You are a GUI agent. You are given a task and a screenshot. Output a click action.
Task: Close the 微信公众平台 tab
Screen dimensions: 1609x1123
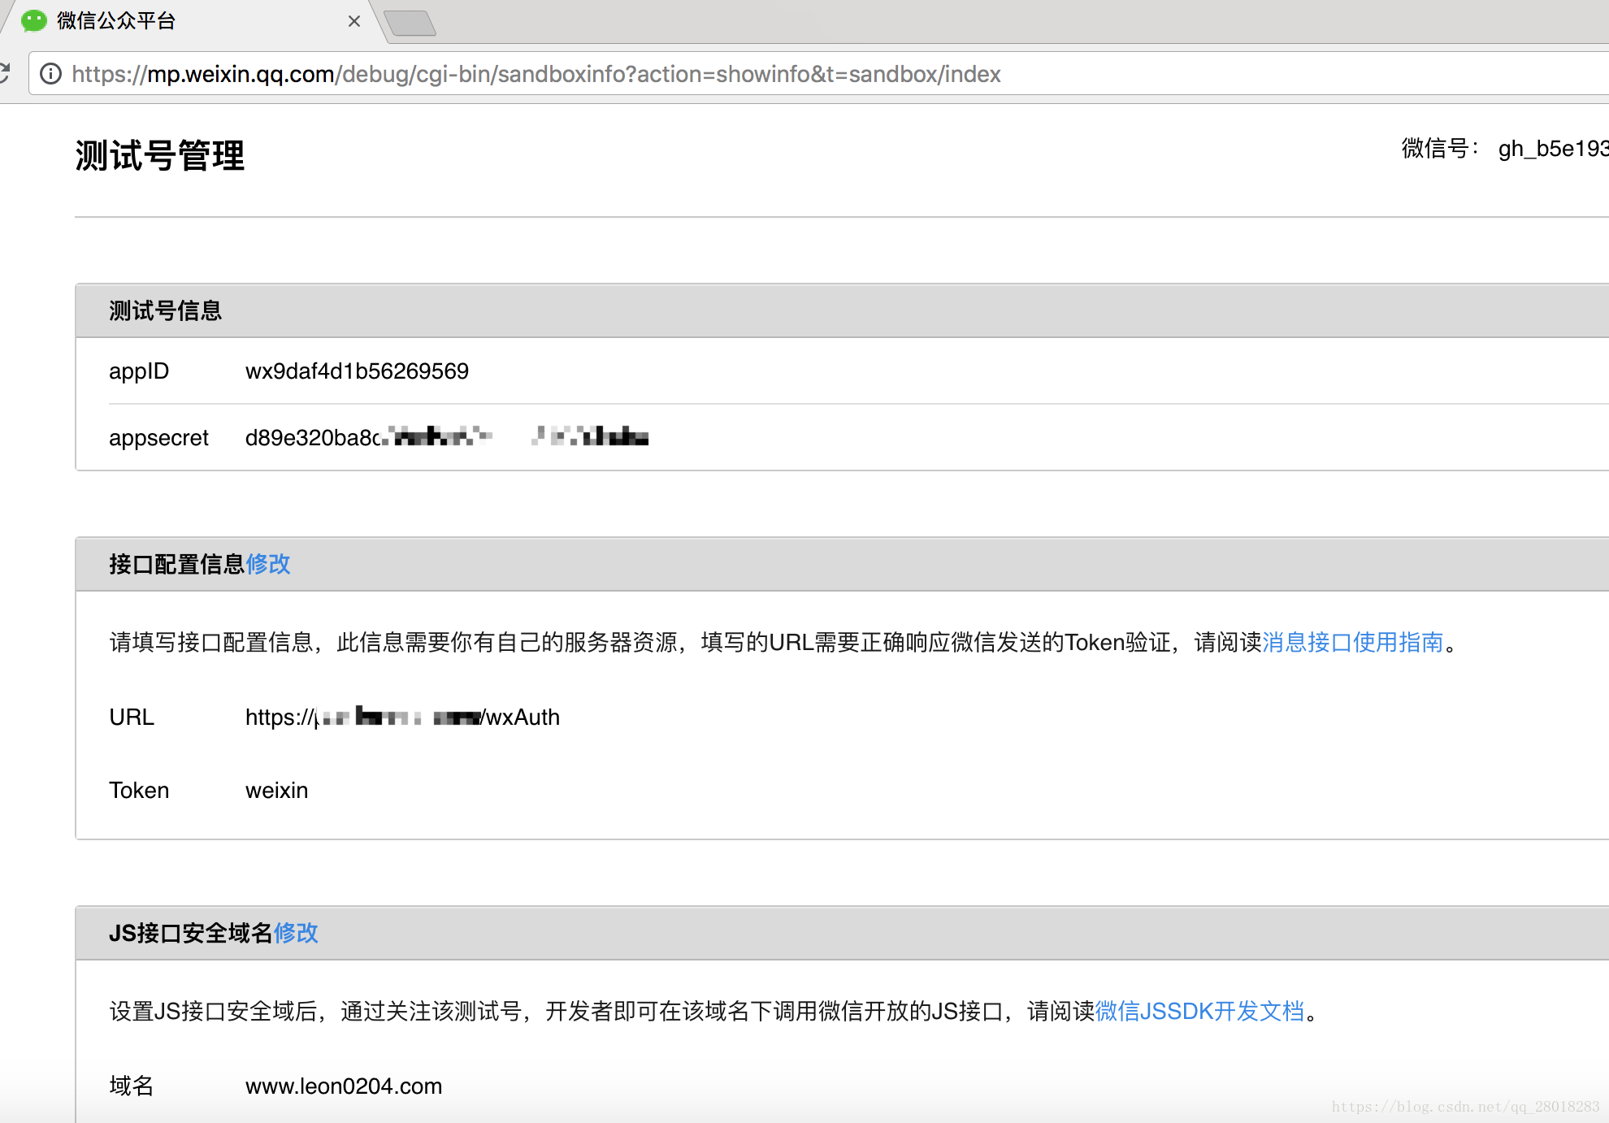click(354, 21)
